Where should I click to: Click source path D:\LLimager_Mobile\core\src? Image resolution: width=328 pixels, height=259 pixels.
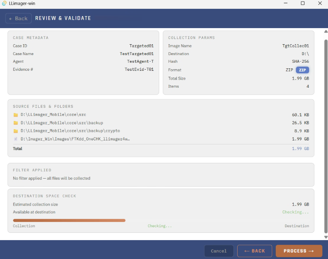53,115
